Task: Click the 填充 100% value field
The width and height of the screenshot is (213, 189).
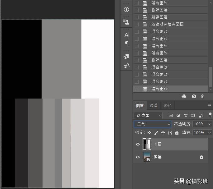Action: pyautogui.click(x=199, y=133)
